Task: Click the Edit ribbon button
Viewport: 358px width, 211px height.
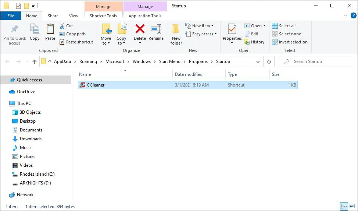Action: 251,34
